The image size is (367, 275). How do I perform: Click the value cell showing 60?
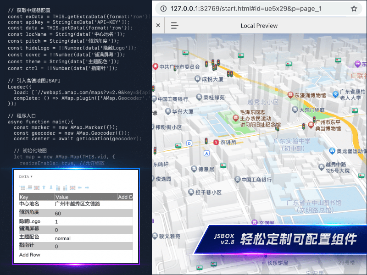[86, 213]
